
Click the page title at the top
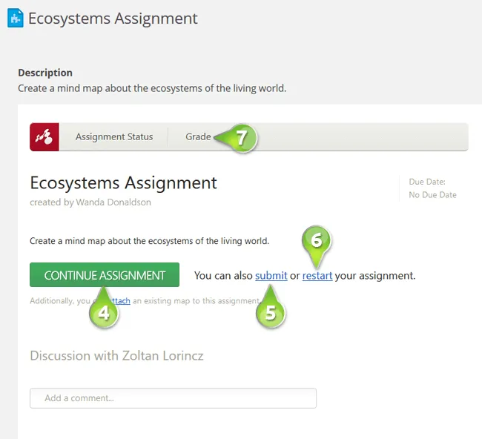[113, 19]
